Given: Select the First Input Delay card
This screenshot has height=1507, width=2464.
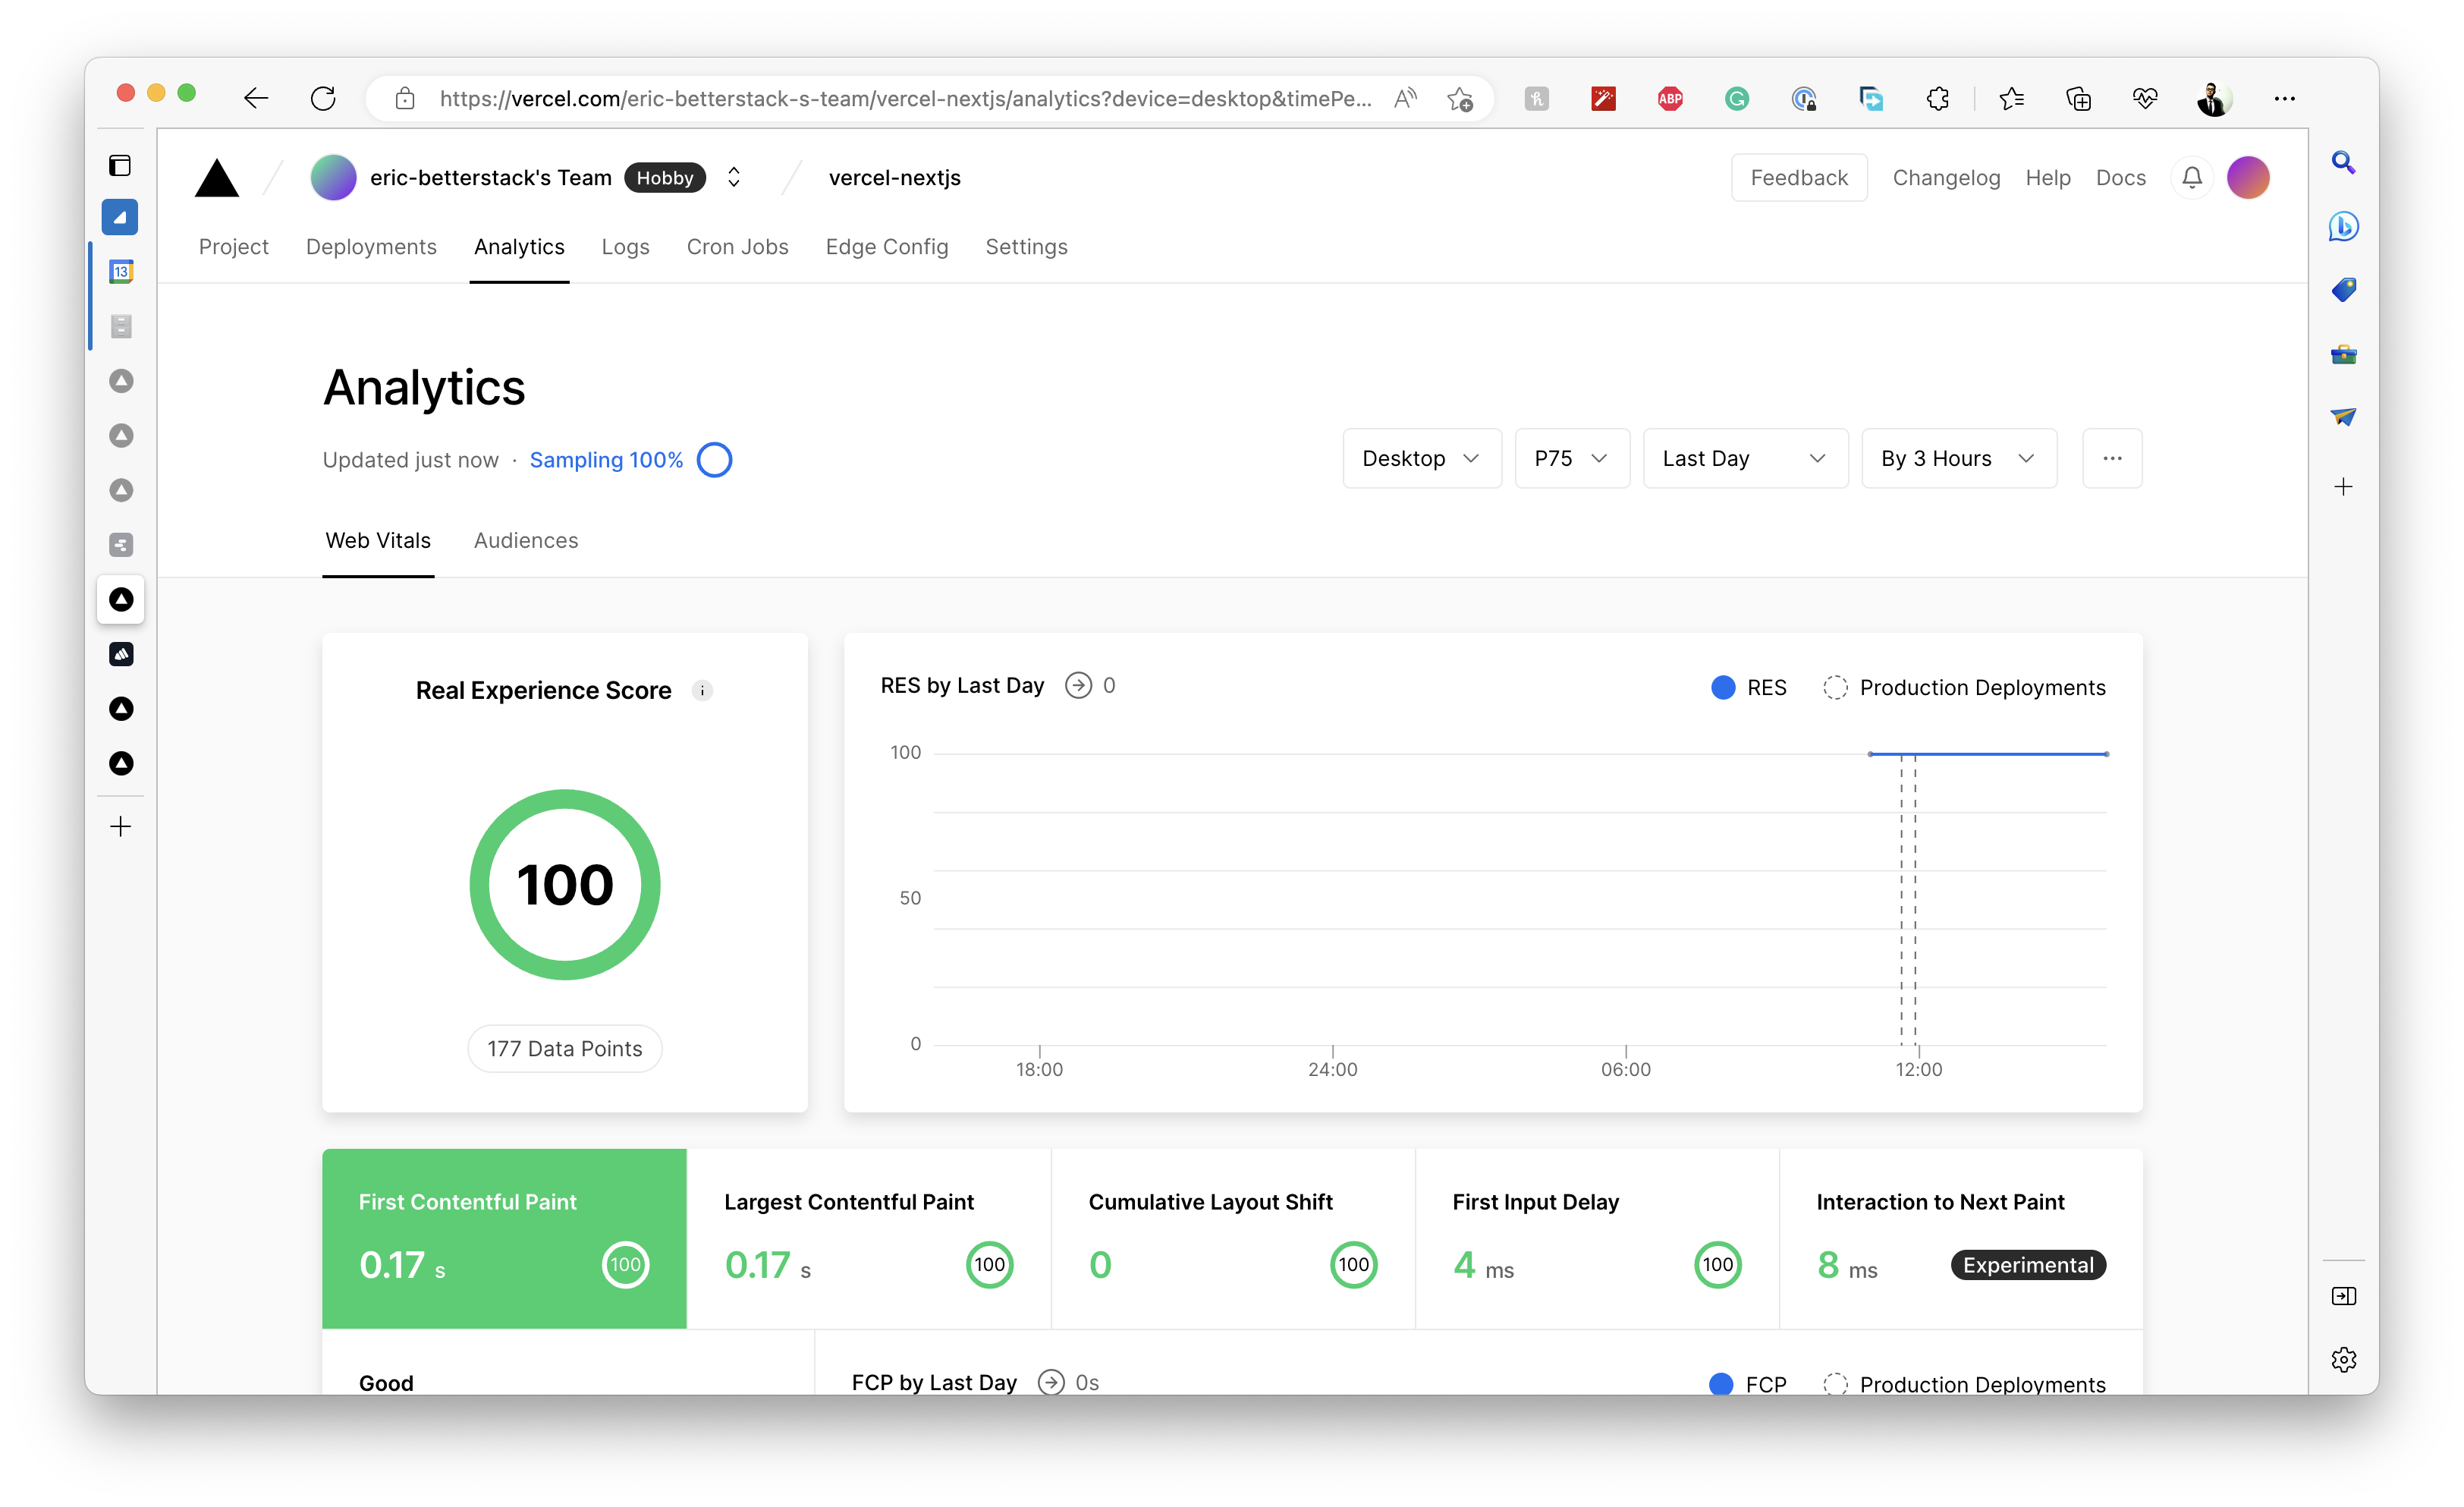Looking at the screenshot, I should [x=1596, y=1238].
